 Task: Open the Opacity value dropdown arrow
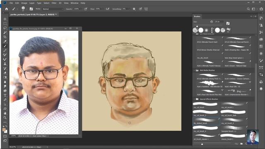(81, 9)
